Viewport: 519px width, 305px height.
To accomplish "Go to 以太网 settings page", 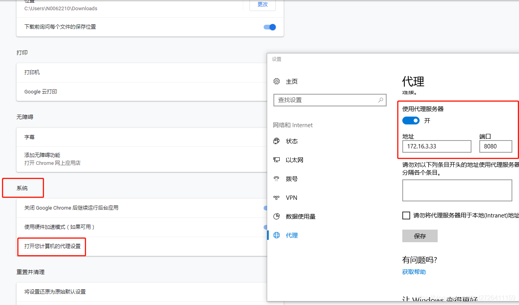I will coord(295,160).
